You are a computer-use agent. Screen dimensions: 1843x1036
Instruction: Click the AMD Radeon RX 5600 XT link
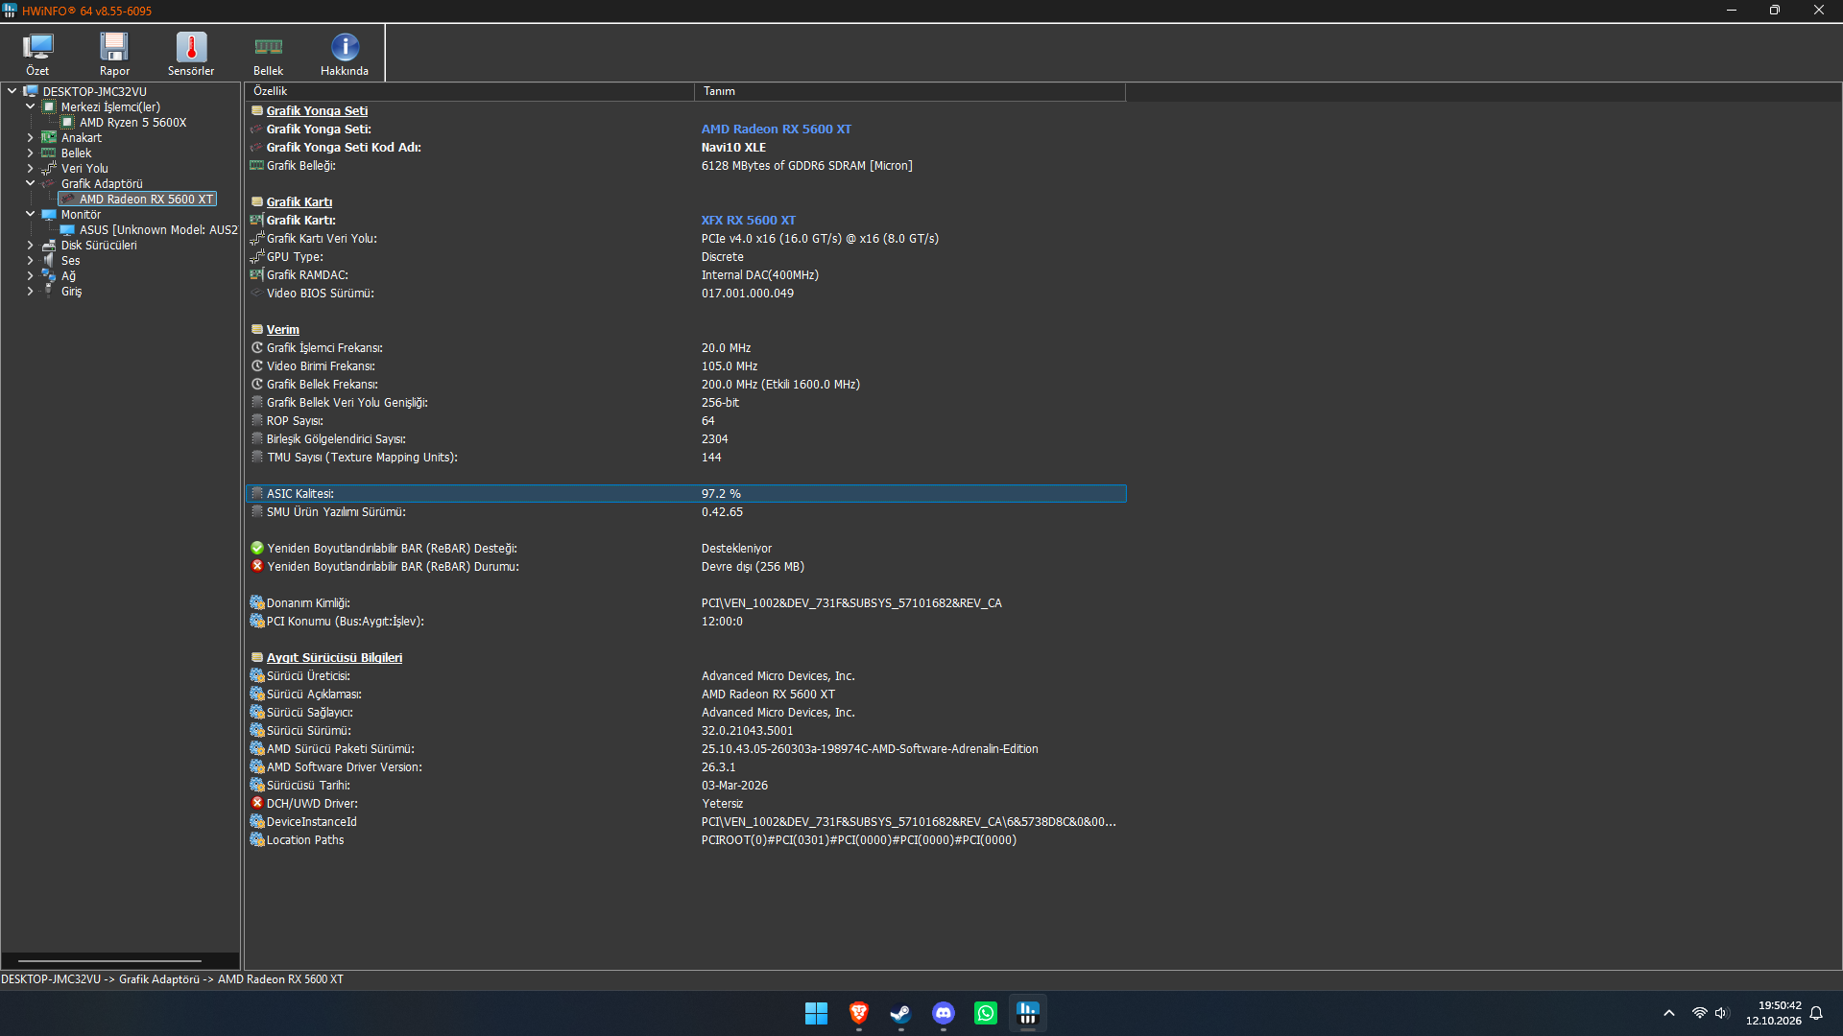click(776, 129)
